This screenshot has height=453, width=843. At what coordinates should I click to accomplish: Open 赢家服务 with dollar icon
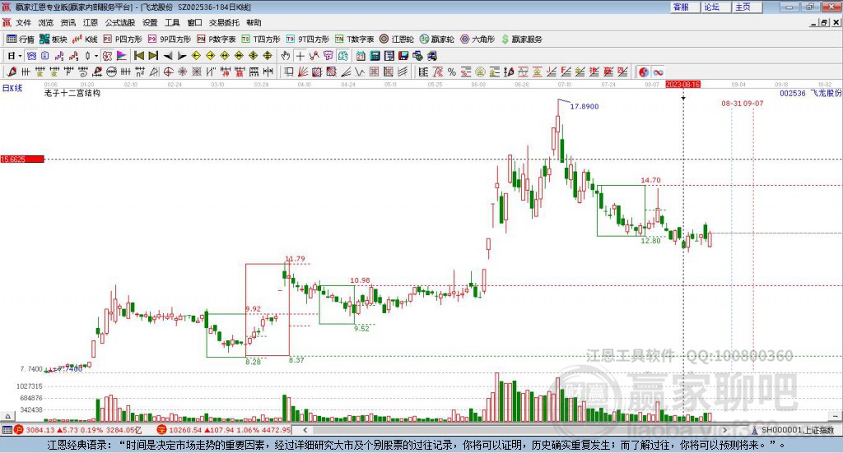pyautogui.click(x=521, y=39)
